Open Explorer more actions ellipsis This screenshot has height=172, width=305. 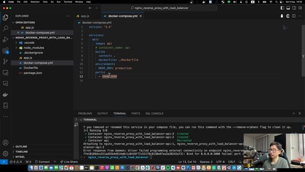(x=68, y=16)
